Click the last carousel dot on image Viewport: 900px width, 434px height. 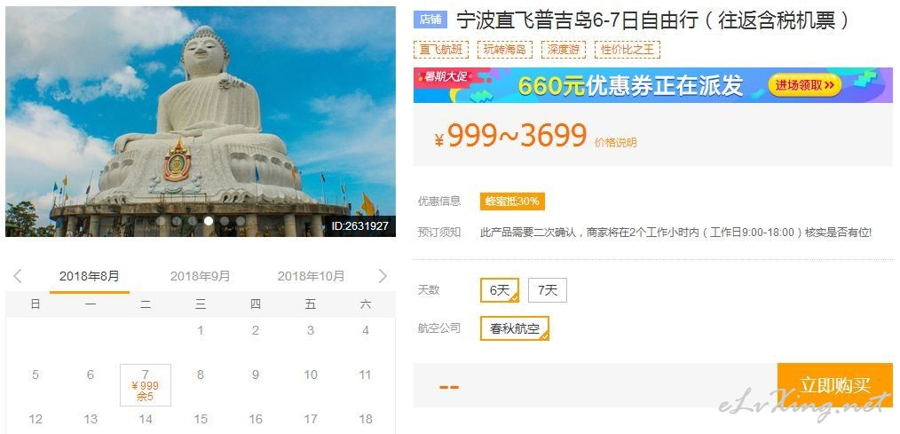tap(241, 221)
